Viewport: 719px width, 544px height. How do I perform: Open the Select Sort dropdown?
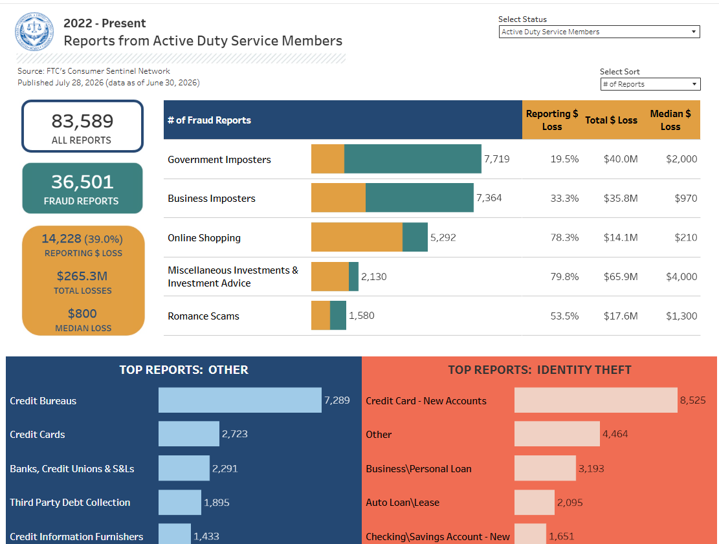pos(650,84)
